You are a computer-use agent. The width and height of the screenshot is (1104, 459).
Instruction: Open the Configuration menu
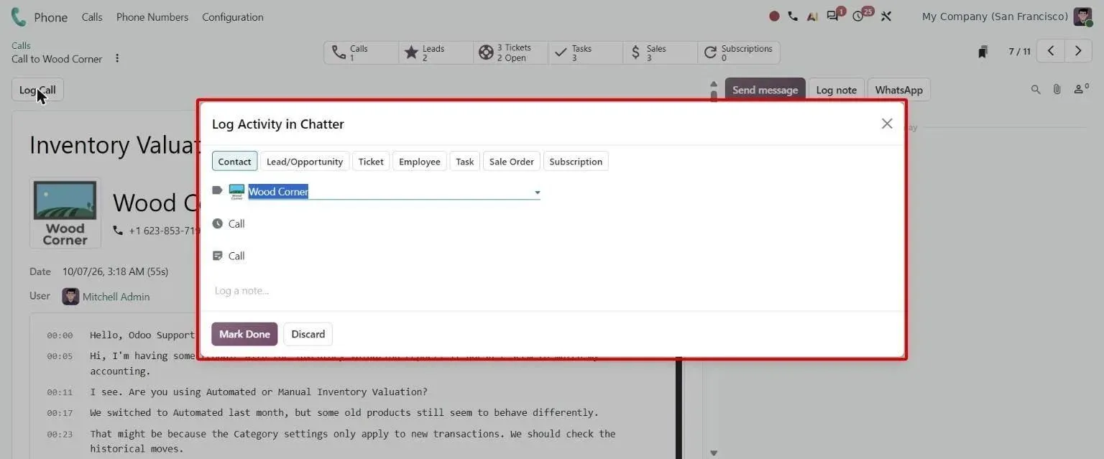[x=233, y=17]
